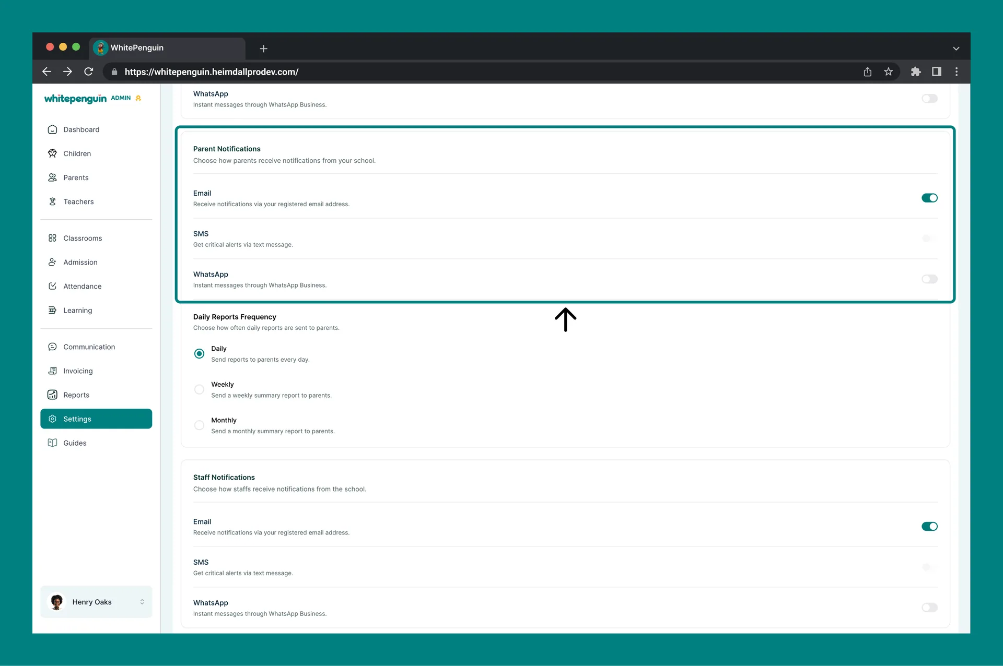Click the Parents people icon
This screenshot has height=666, width=1003.
(52, 177)
